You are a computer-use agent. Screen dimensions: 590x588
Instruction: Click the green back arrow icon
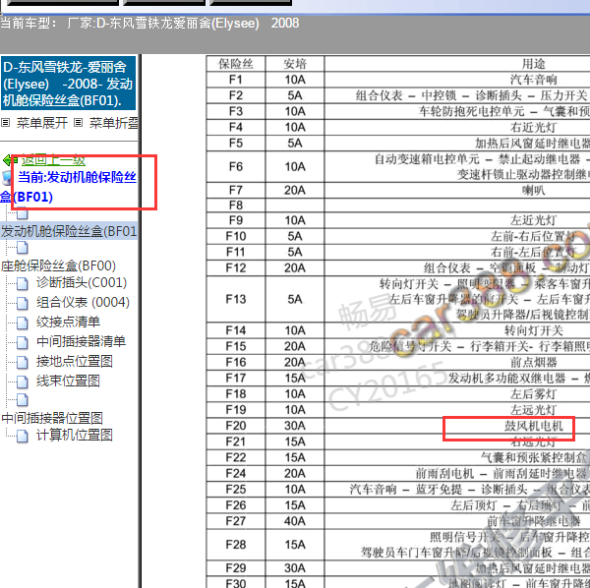pyautogui.click(x=8, y=160)
